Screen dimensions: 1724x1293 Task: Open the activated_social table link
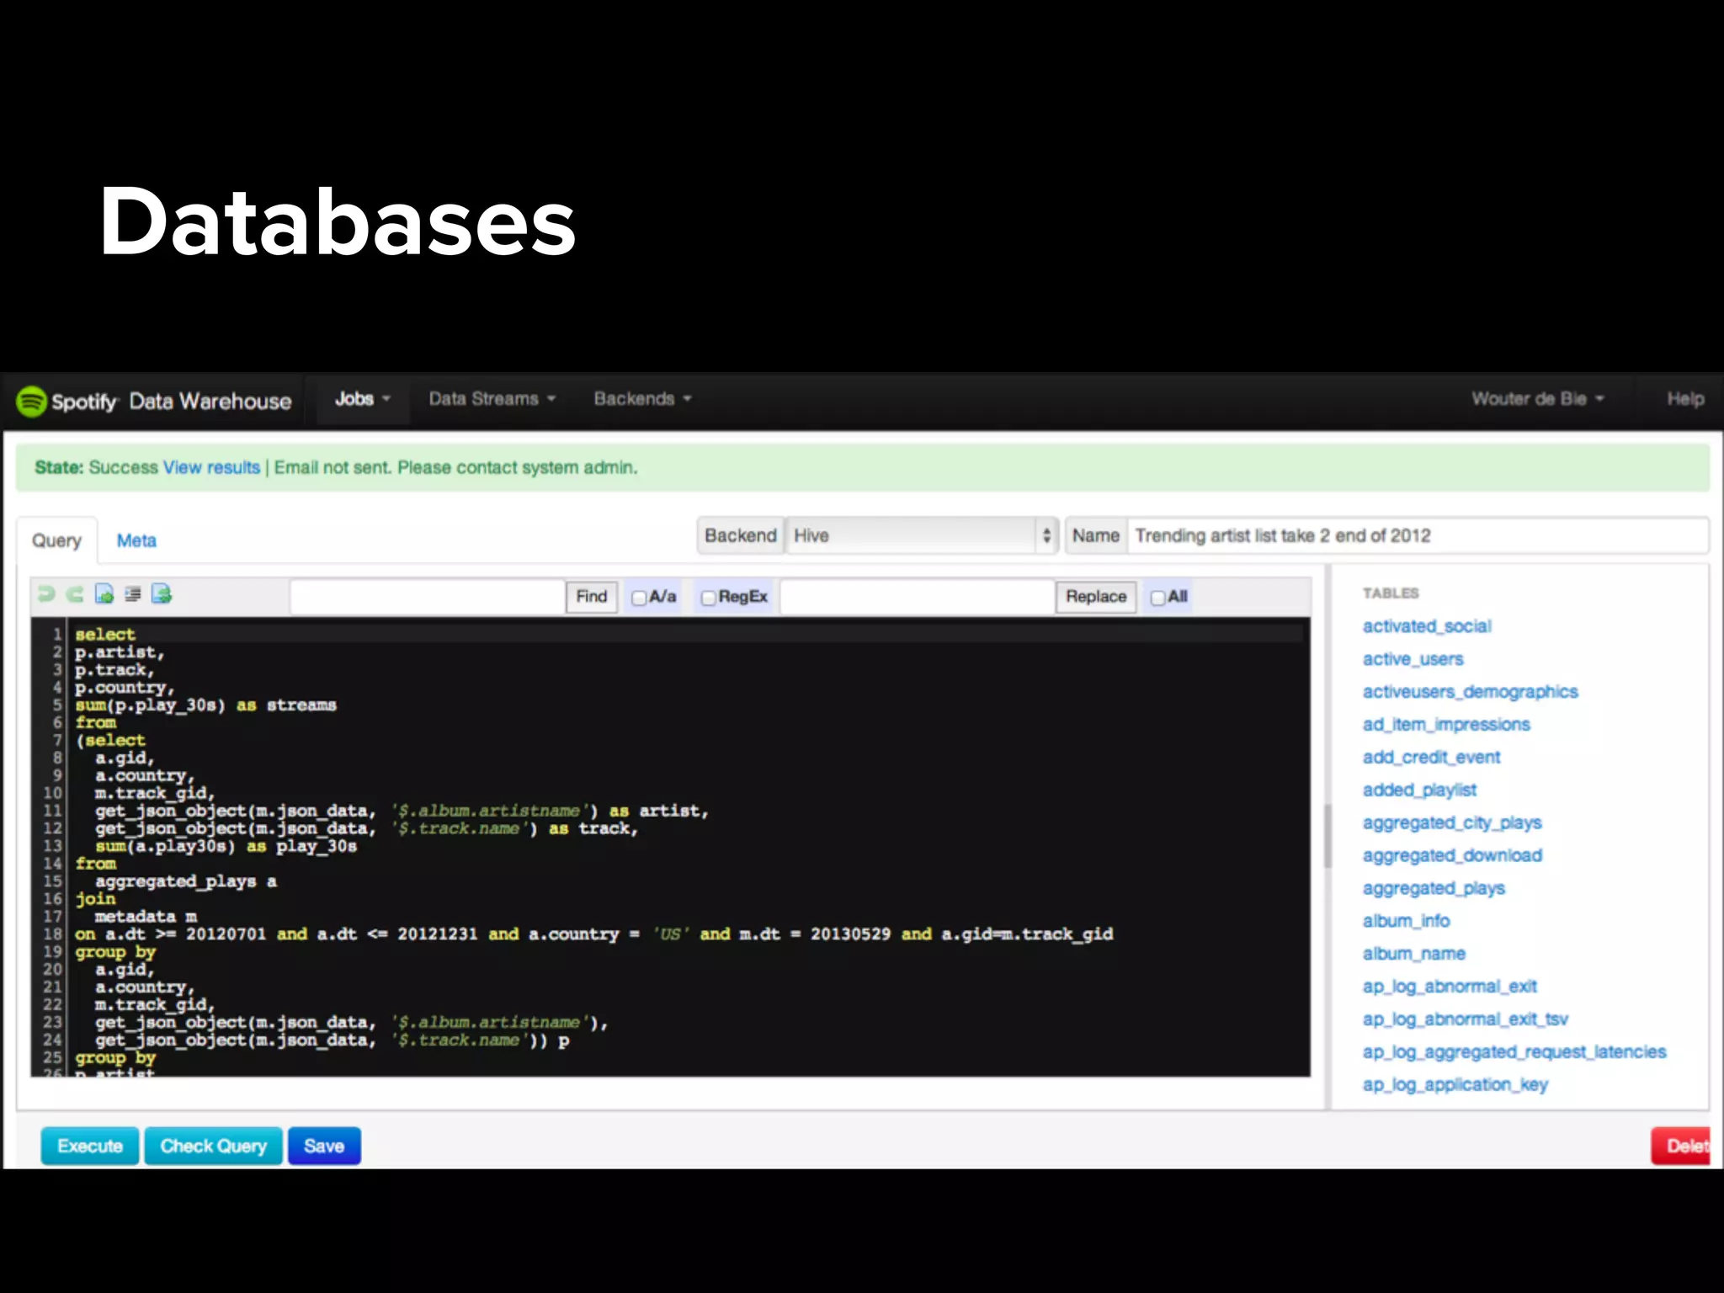pyautogui.click(x=1427, y=626)
